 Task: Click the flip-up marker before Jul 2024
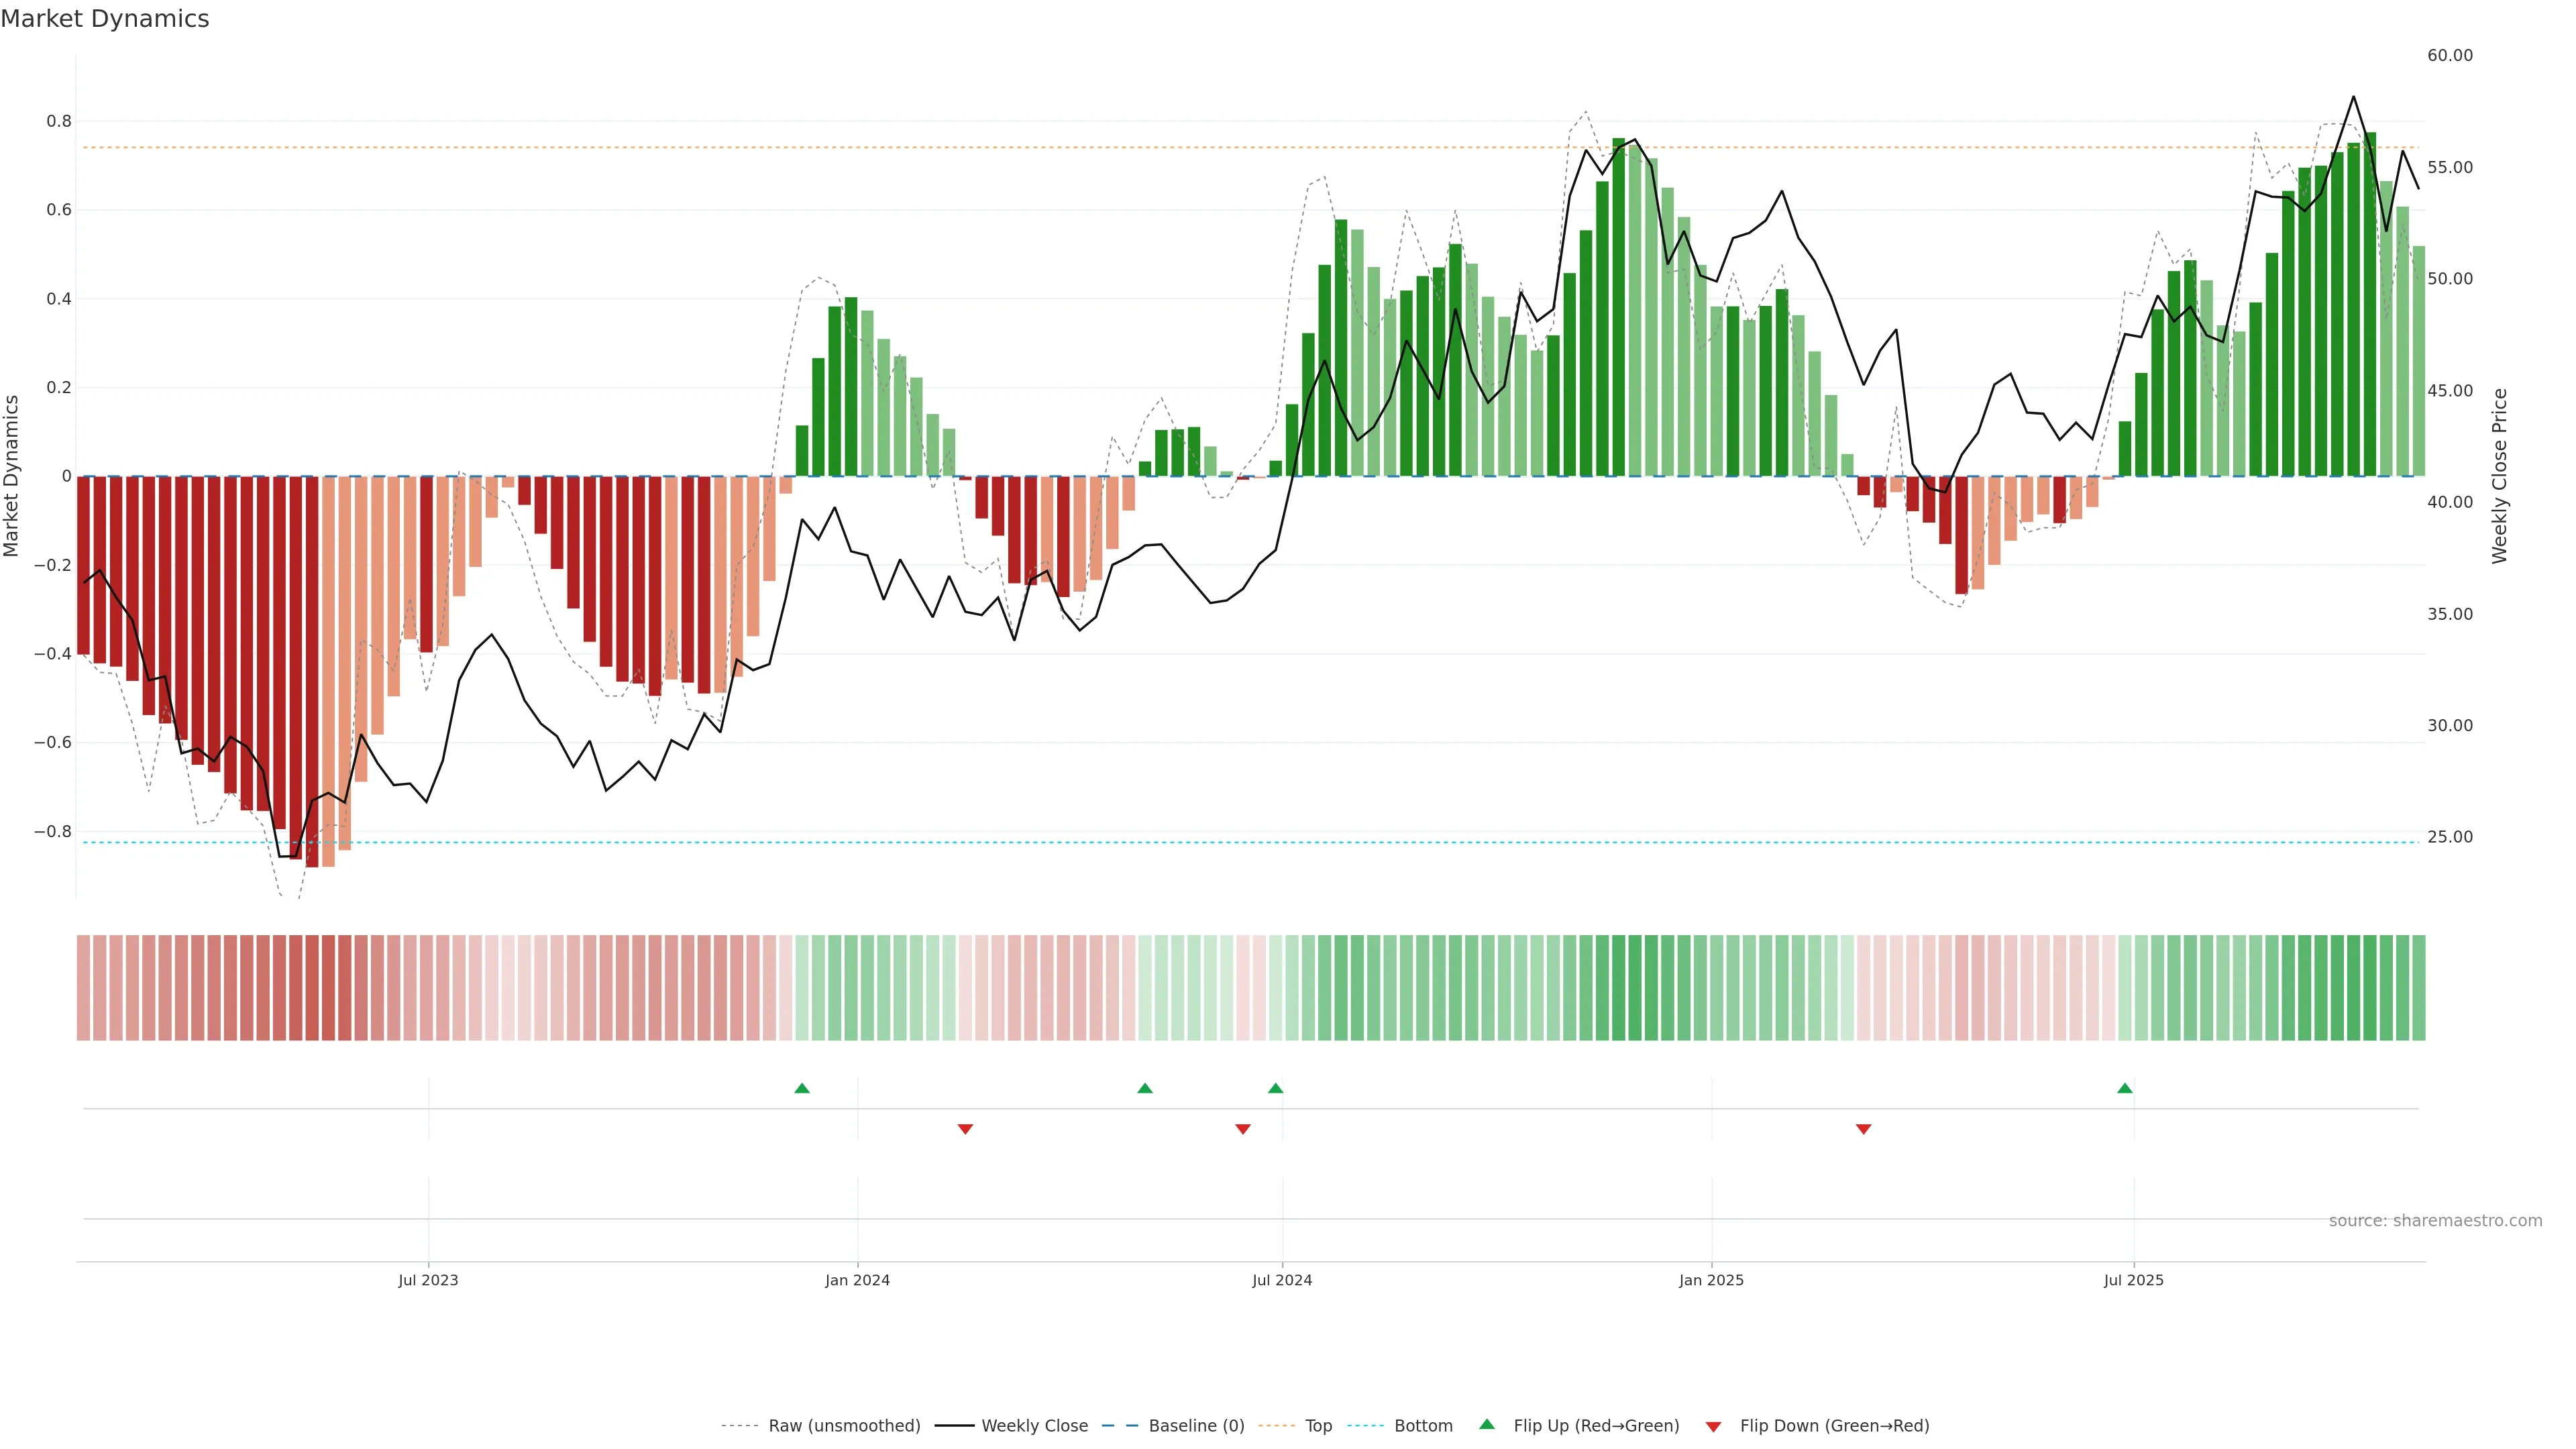1275,1088
